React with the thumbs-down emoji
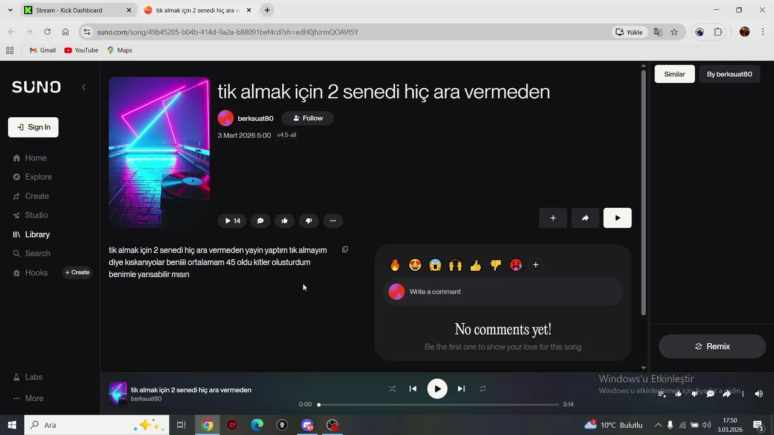 pyautogui.click(x=496, y=265)
